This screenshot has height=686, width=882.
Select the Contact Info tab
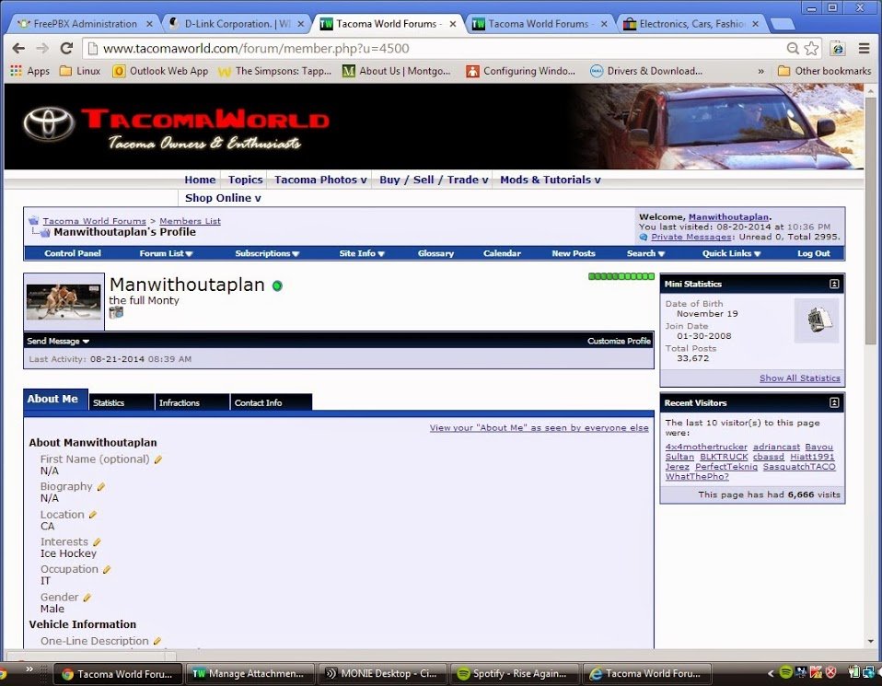[271, 402]
